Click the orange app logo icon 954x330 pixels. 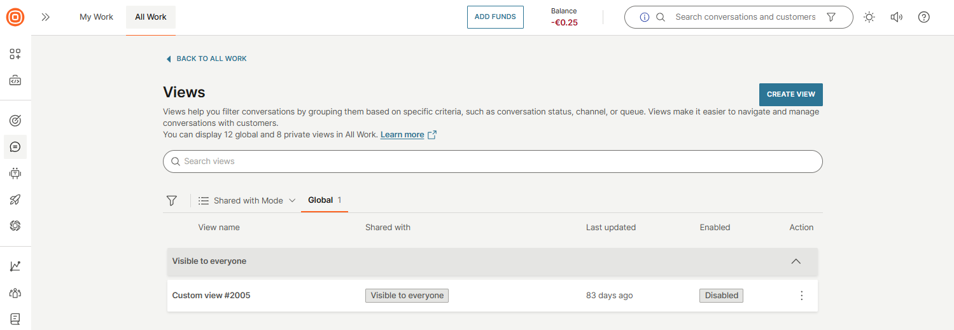15,17
